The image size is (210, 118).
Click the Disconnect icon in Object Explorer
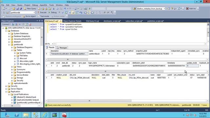click(x=16, y=24)
